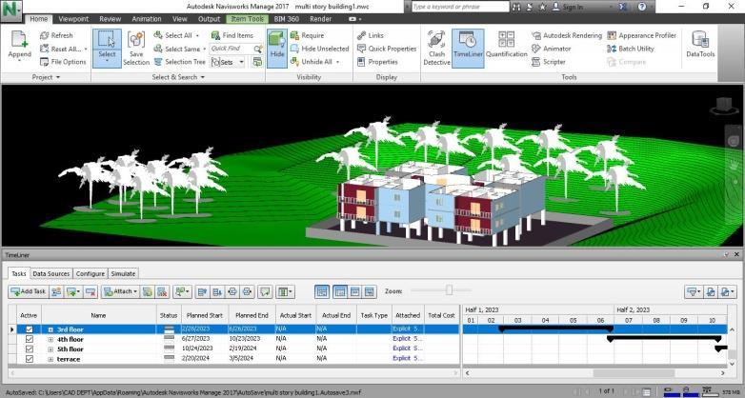The image size is (745, 398).
Task: Open Appearance Profiler
Action: 641,35
